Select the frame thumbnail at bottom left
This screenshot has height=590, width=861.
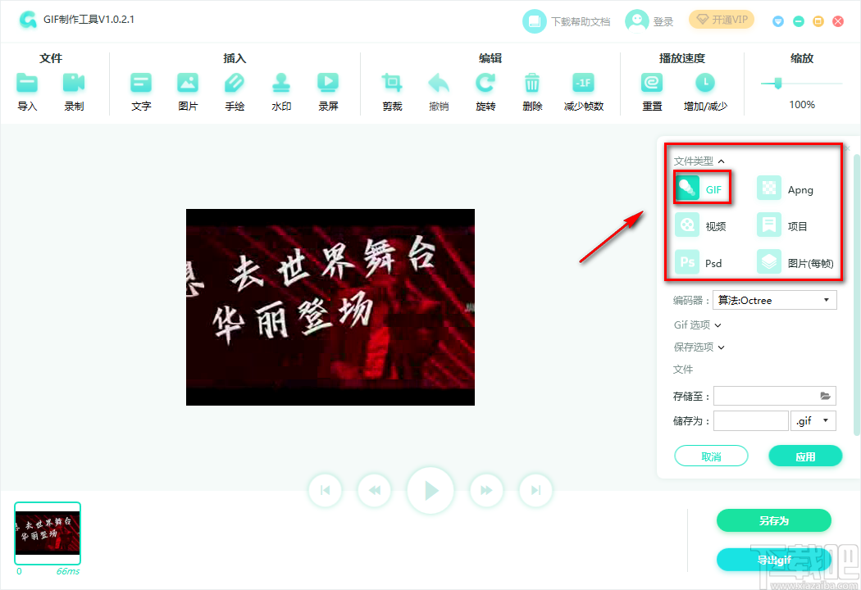click(47, 533)
